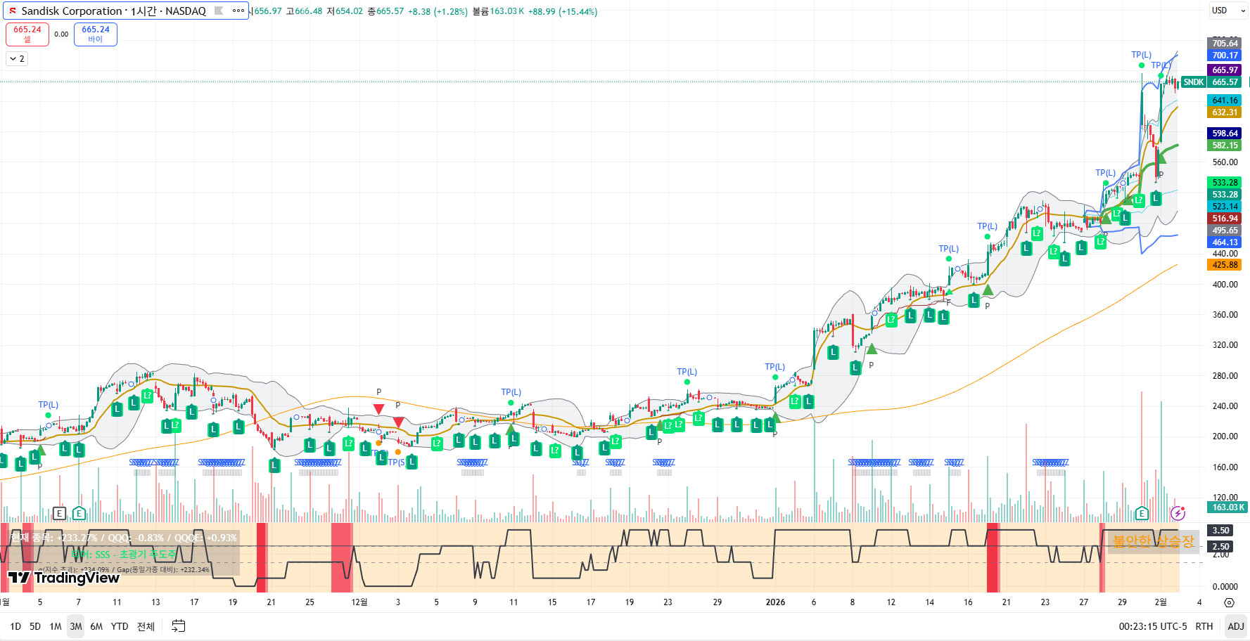Select the 1M time range

(56, 626)
